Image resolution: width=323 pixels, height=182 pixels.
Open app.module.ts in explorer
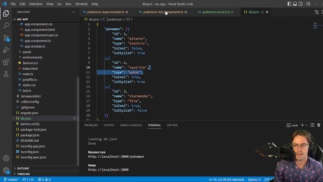coord(35,46)
